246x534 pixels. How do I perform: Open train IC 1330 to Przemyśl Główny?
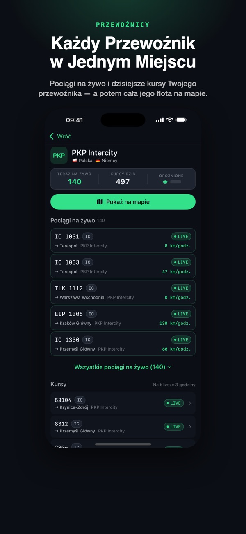[x=123, y=344]
